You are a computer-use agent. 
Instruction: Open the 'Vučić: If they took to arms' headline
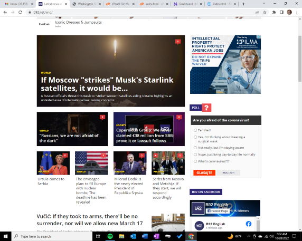click(x=90, y=220)
